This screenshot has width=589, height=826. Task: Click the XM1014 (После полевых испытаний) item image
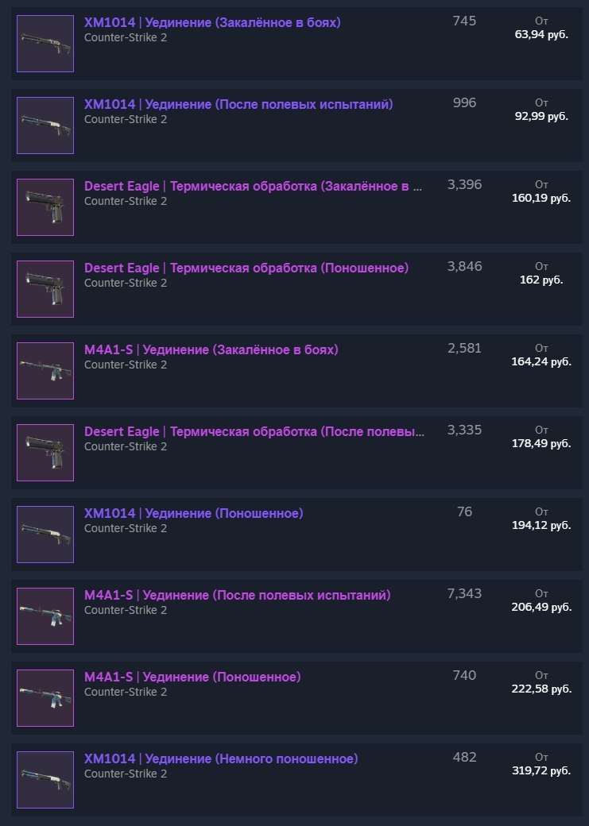(45, 125)
